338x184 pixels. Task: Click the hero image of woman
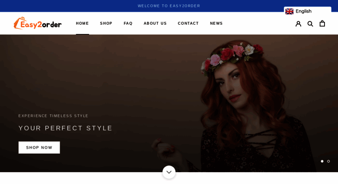pyautogui.click(x=169, y=103)
